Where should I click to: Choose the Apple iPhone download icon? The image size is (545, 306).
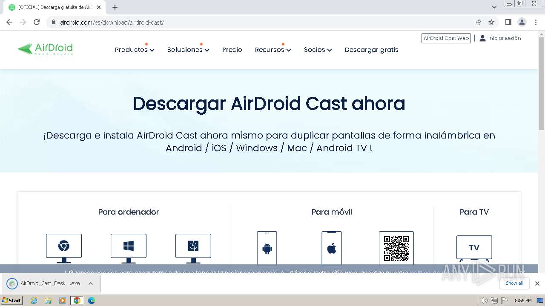[x=332, y=248]
